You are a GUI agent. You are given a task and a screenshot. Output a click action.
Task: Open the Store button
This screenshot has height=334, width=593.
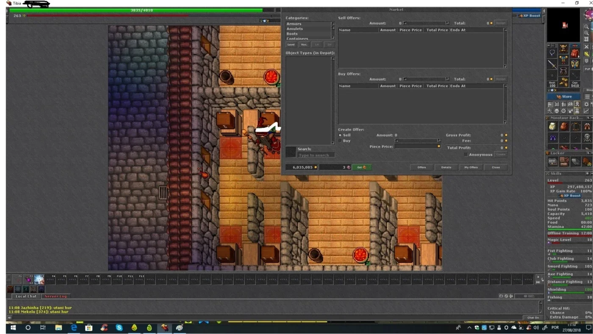click(564, 97)
